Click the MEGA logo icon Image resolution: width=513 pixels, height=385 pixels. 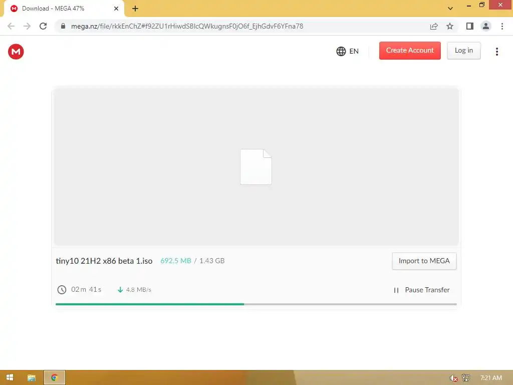pyautogui.click(x=16, y=52)
